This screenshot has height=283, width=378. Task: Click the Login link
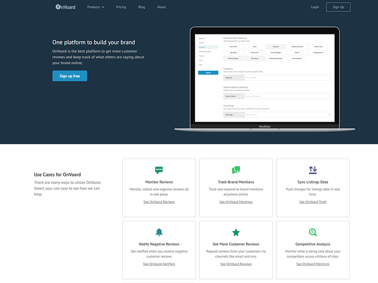click(x=315, y=7)
